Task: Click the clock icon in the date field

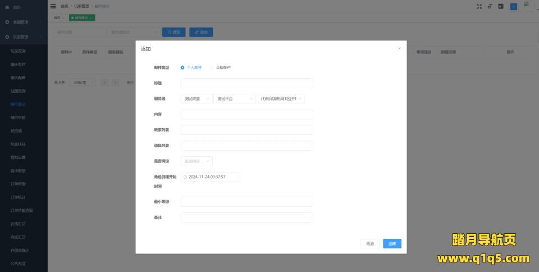Action: coord(185,177)
